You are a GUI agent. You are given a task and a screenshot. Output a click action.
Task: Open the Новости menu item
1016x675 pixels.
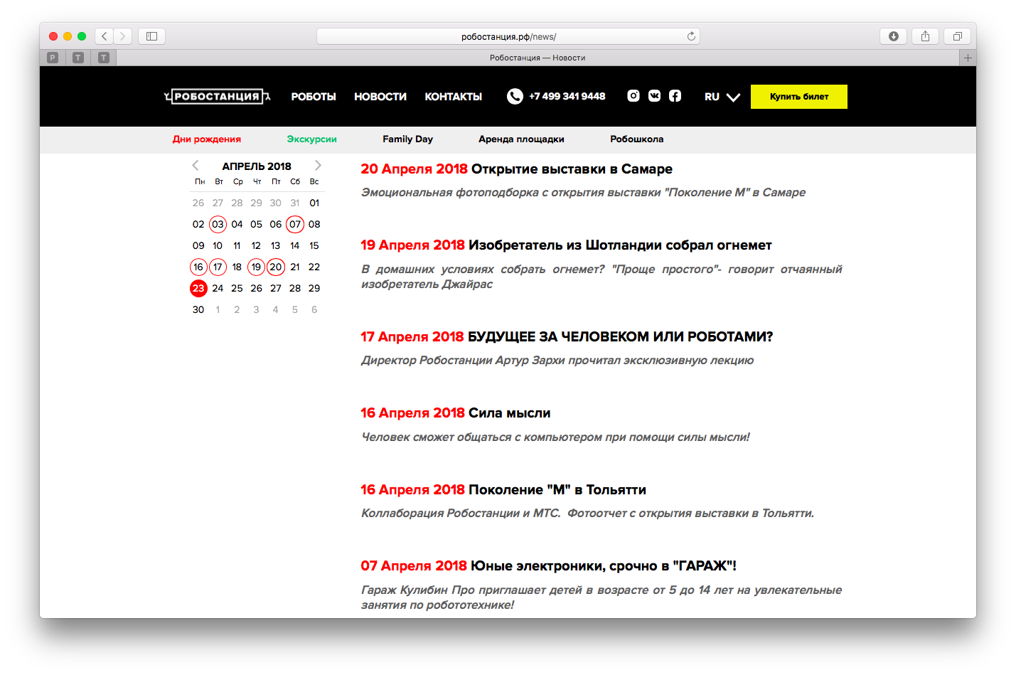click(380, 97)
